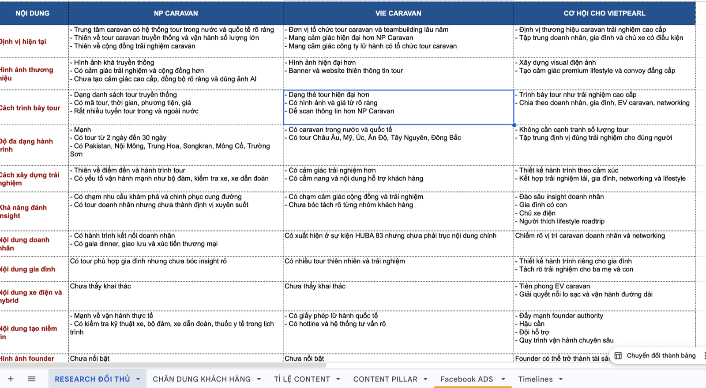Viewport: 706px width, 388px height.
Task: Click the fill handle of selected cell
Action: click(x=514, y=125)
